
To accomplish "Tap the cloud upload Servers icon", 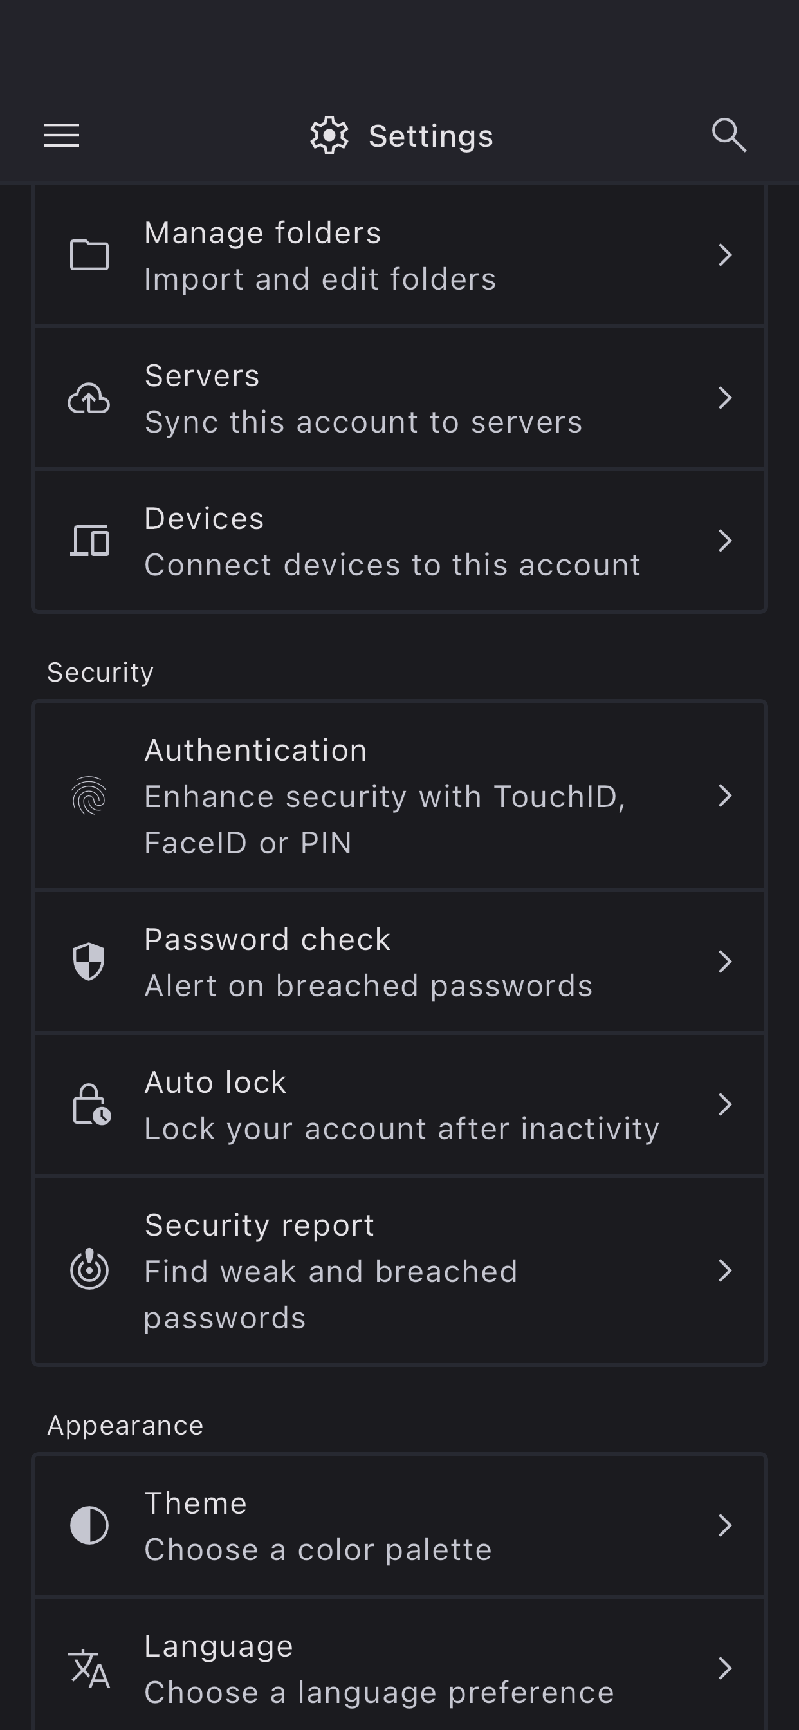I will 89,398.
